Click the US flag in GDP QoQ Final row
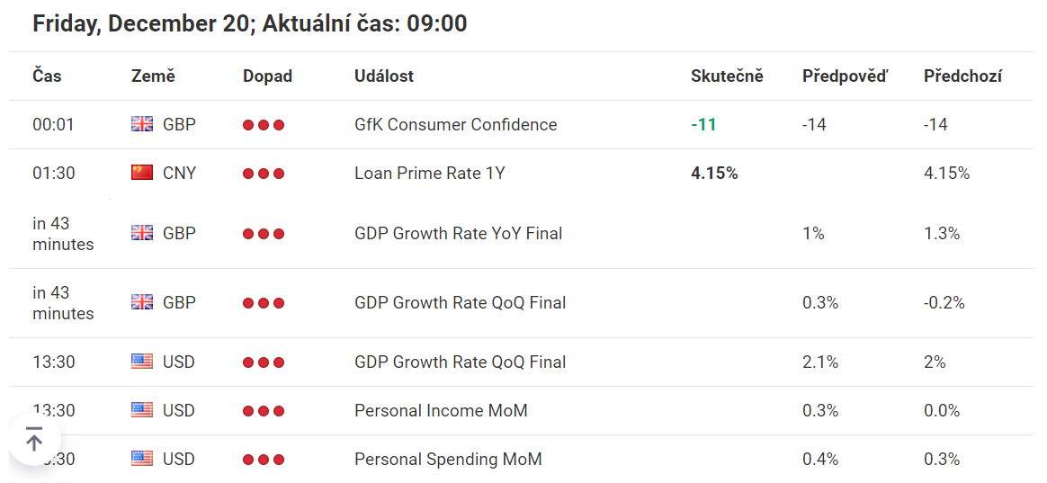This screenshot has height=483, width=1047. [142, 362]
